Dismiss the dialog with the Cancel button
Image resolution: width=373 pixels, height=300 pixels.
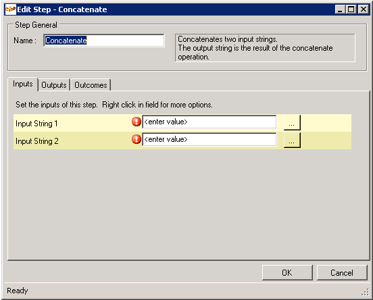click(x=342, y=272)
